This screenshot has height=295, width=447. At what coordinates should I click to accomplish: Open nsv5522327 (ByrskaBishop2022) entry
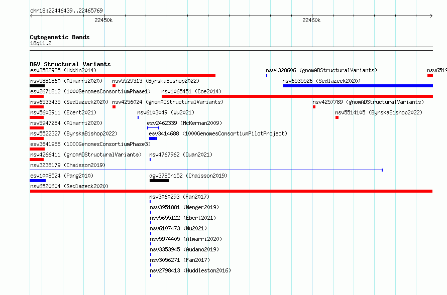tap(74, 133)
